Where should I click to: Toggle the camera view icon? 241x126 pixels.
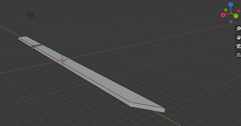tap(238, 46)
